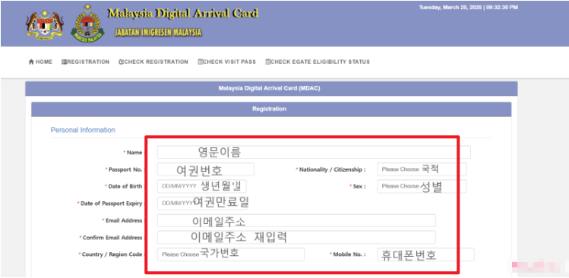Click the Malaysia Digital Arrival Card (MDAC) header bar

[271, 88]
